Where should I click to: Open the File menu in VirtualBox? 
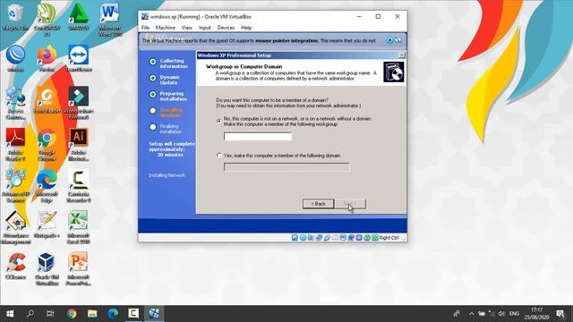tap(145, 28)
